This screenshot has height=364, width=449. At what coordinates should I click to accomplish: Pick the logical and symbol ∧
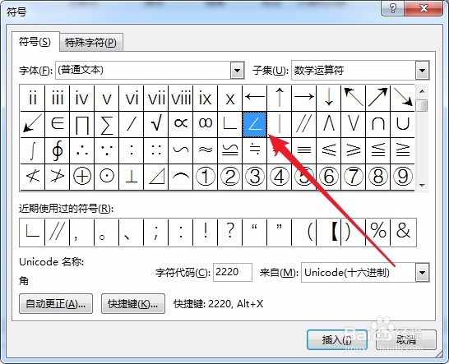point(328,124)
